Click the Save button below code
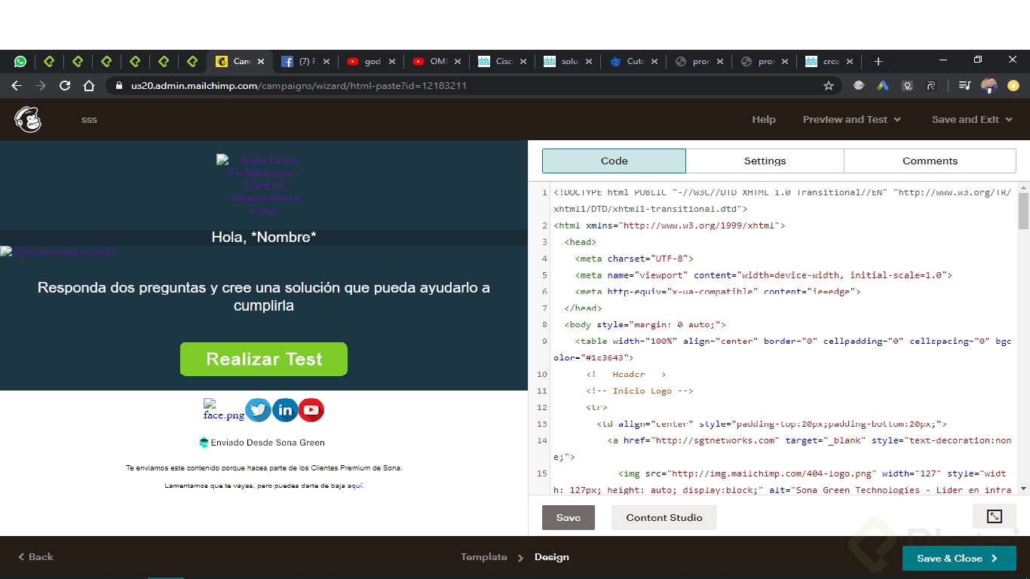This screenshot has height=579, width=1030. point(569,517)
